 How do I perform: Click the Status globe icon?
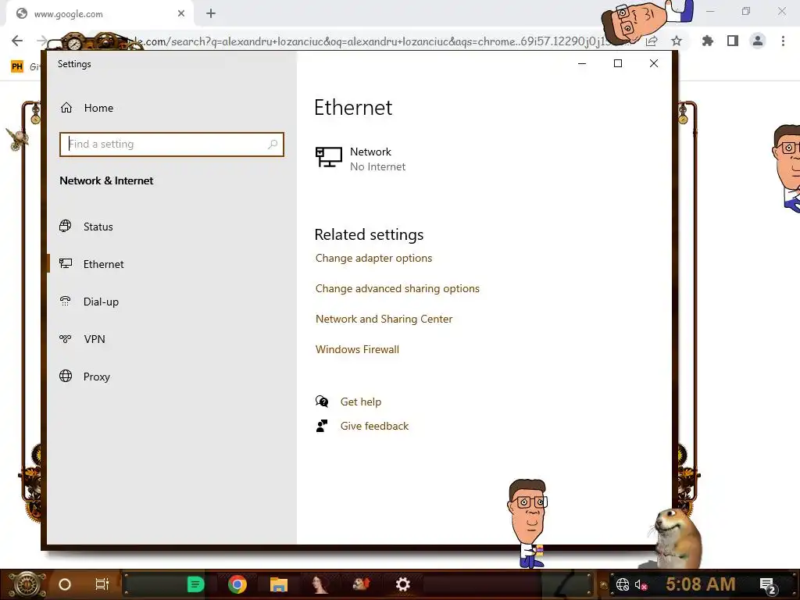[66, 226]
